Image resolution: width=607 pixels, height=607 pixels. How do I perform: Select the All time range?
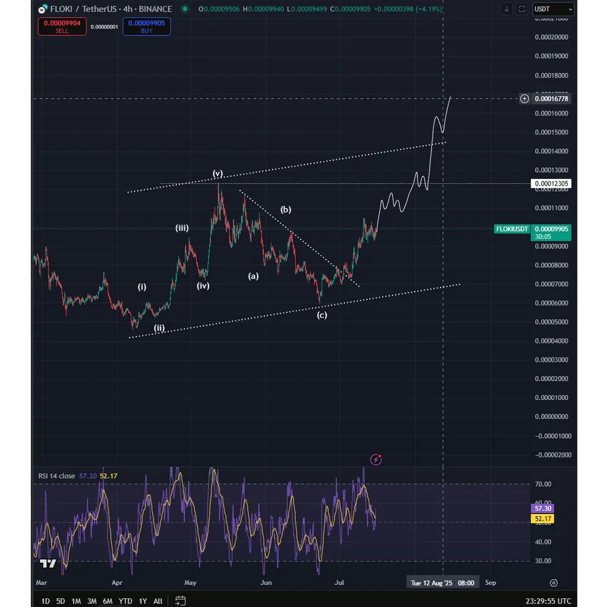(x=158, y=601)
